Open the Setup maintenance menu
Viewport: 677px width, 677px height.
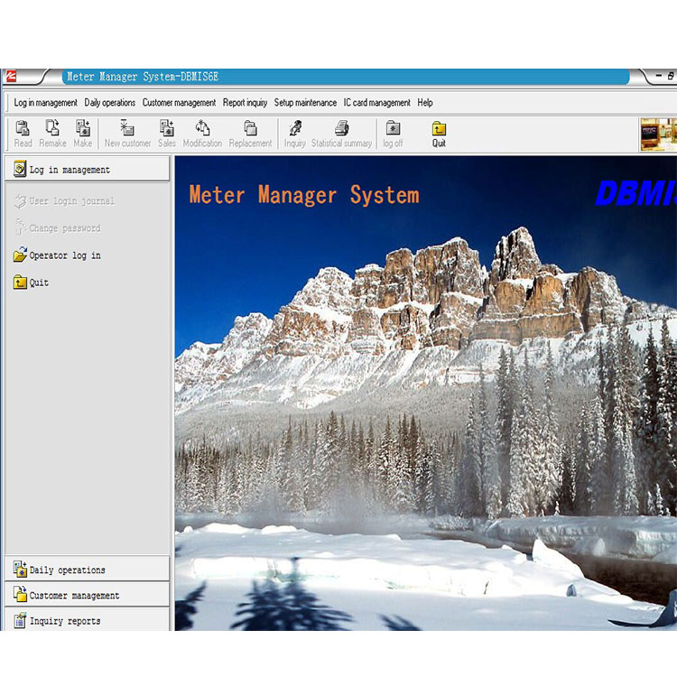click(305, 103)
